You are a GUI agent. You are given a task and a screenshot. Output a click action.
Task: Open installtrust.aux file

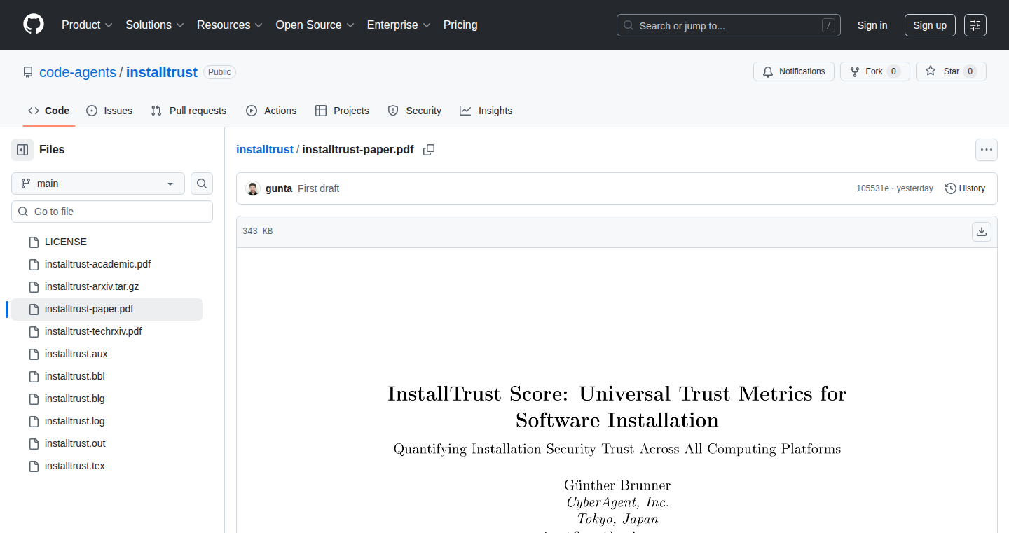point(76,354)
